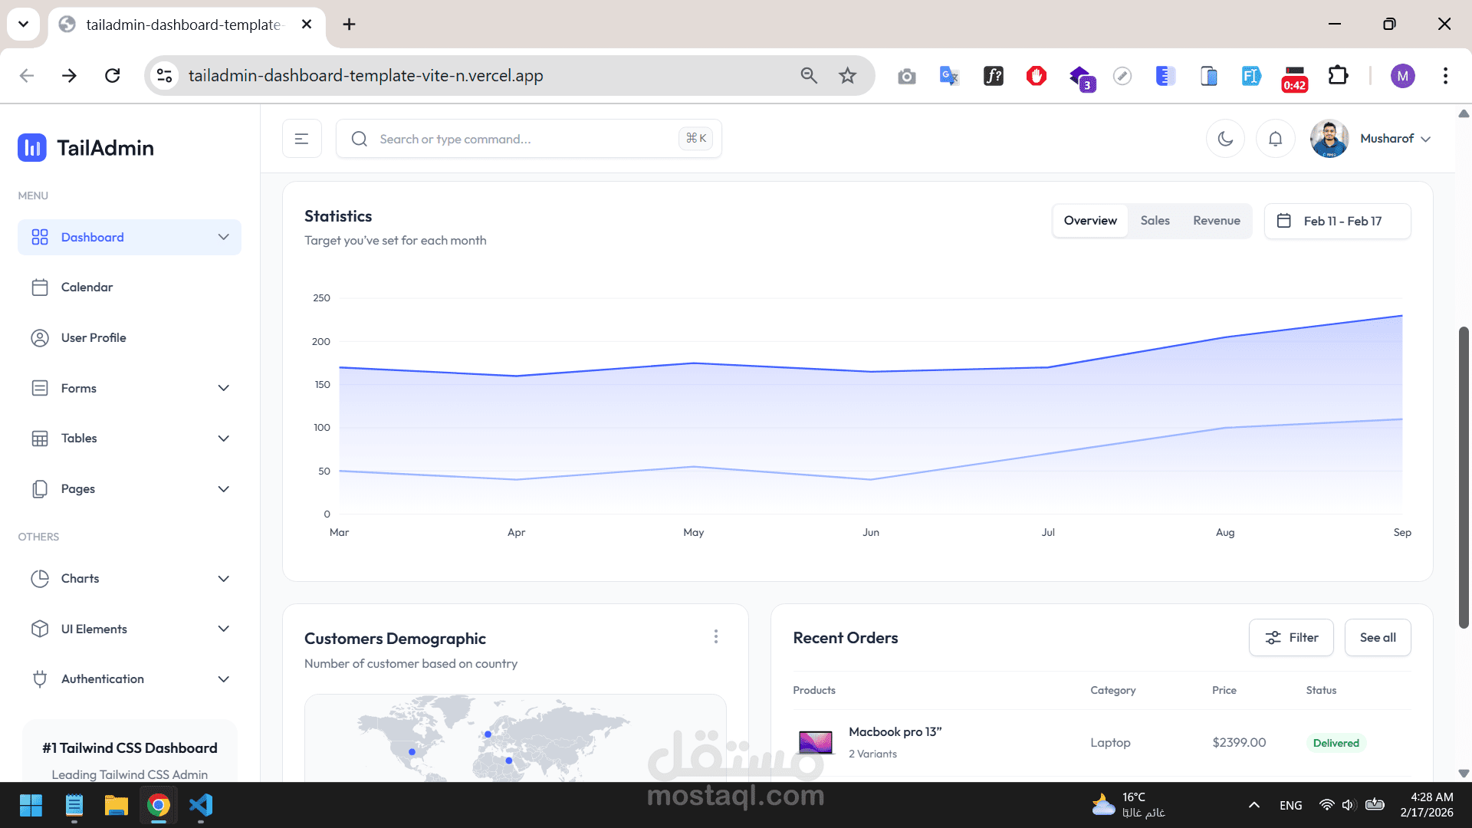The height and width of the screenshot is (828, 1472).
Task: Expand the Forms submenu
Action: (x=223, y=389)
